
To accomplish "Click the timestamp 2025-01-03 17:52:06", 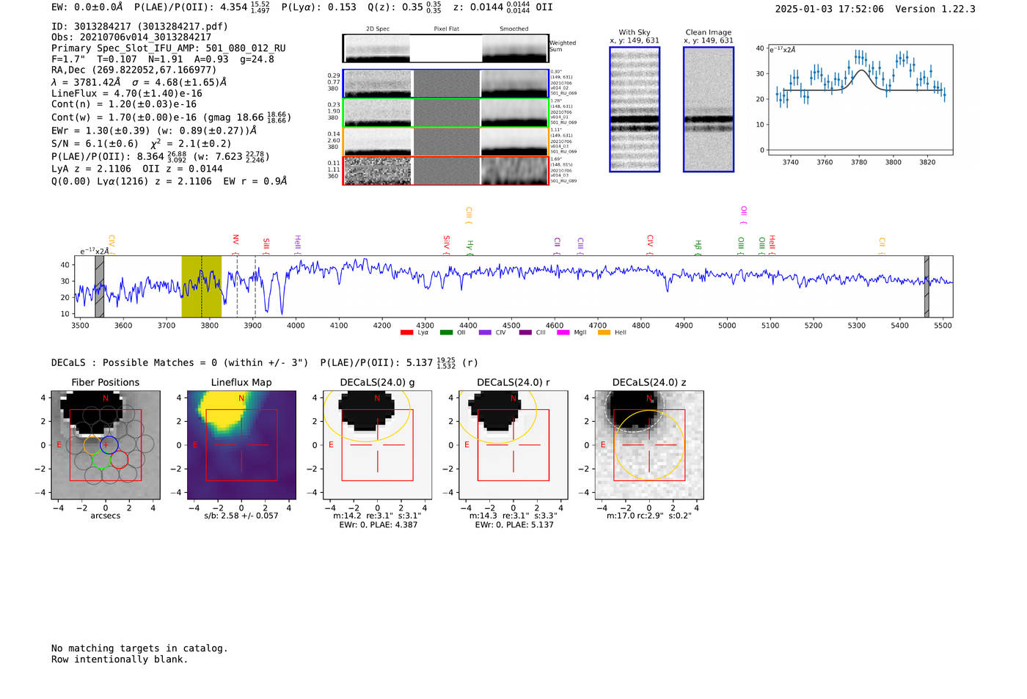I will coord(830,10).
